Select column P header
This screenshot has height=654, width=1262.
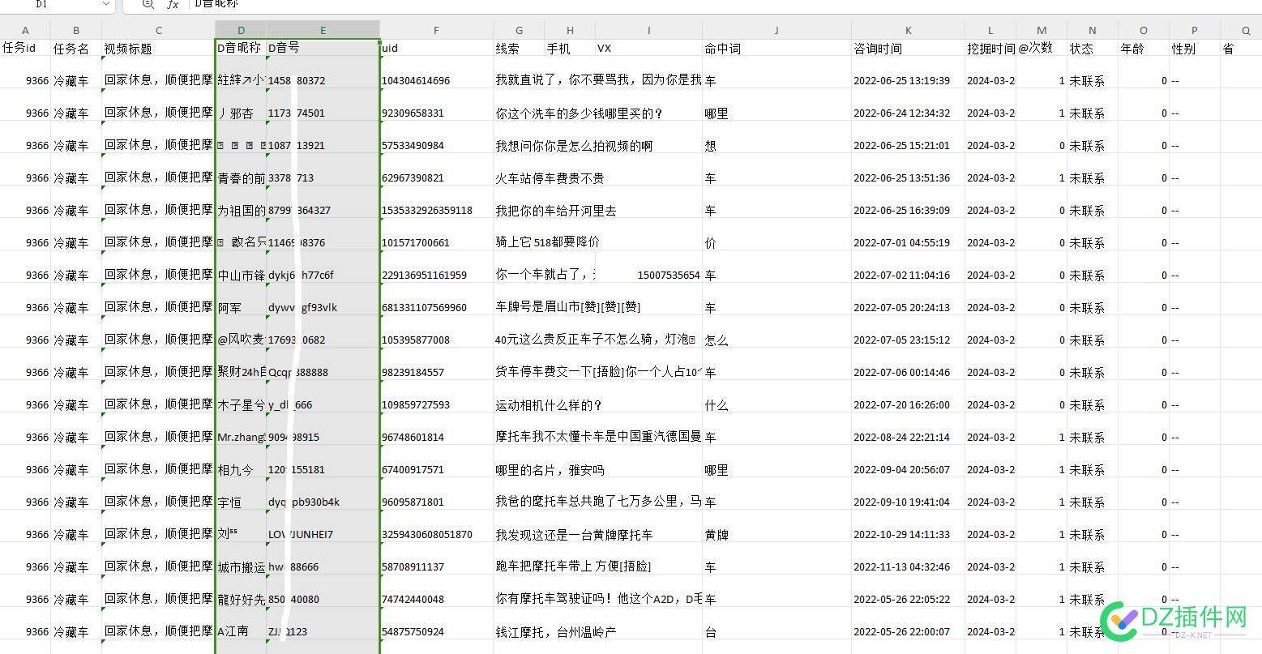pyautogui.click(x=1195, y=31)
